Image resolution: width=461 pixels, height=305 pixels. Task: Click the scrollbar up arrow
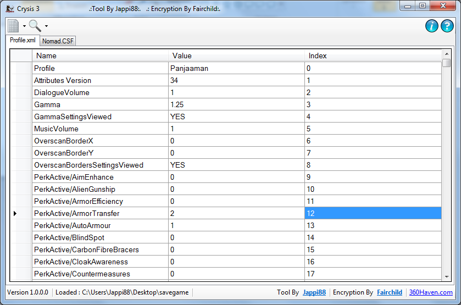[446, 54]
